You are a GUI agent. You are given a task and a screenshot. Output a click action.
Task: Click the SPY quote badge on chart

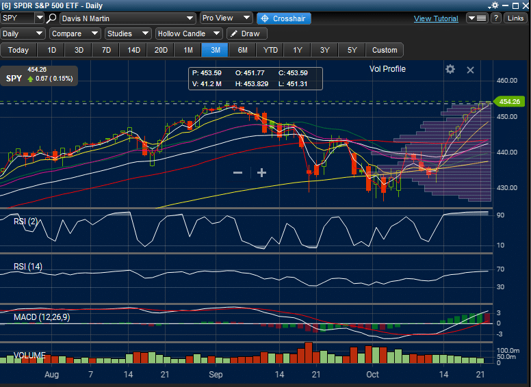(x=39, y=75)
